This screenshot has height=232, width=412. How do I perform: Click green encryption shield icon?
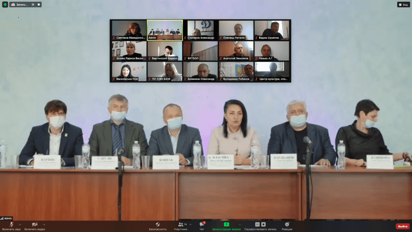(5, 5)
